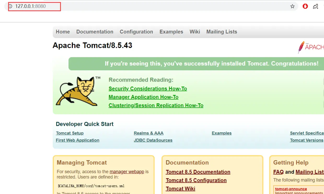Click the Apache feather logo
Image resolution: width=324 pixels, height=194 pixels.
(x=311, y=47)
